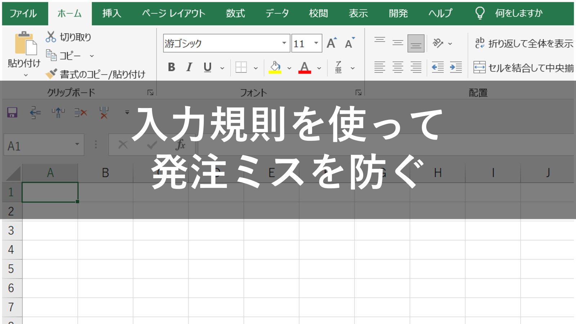This screenshot has width=576, height=324.
Task: Switch to the 開発 tab
Action: click(x=398, y=14)
